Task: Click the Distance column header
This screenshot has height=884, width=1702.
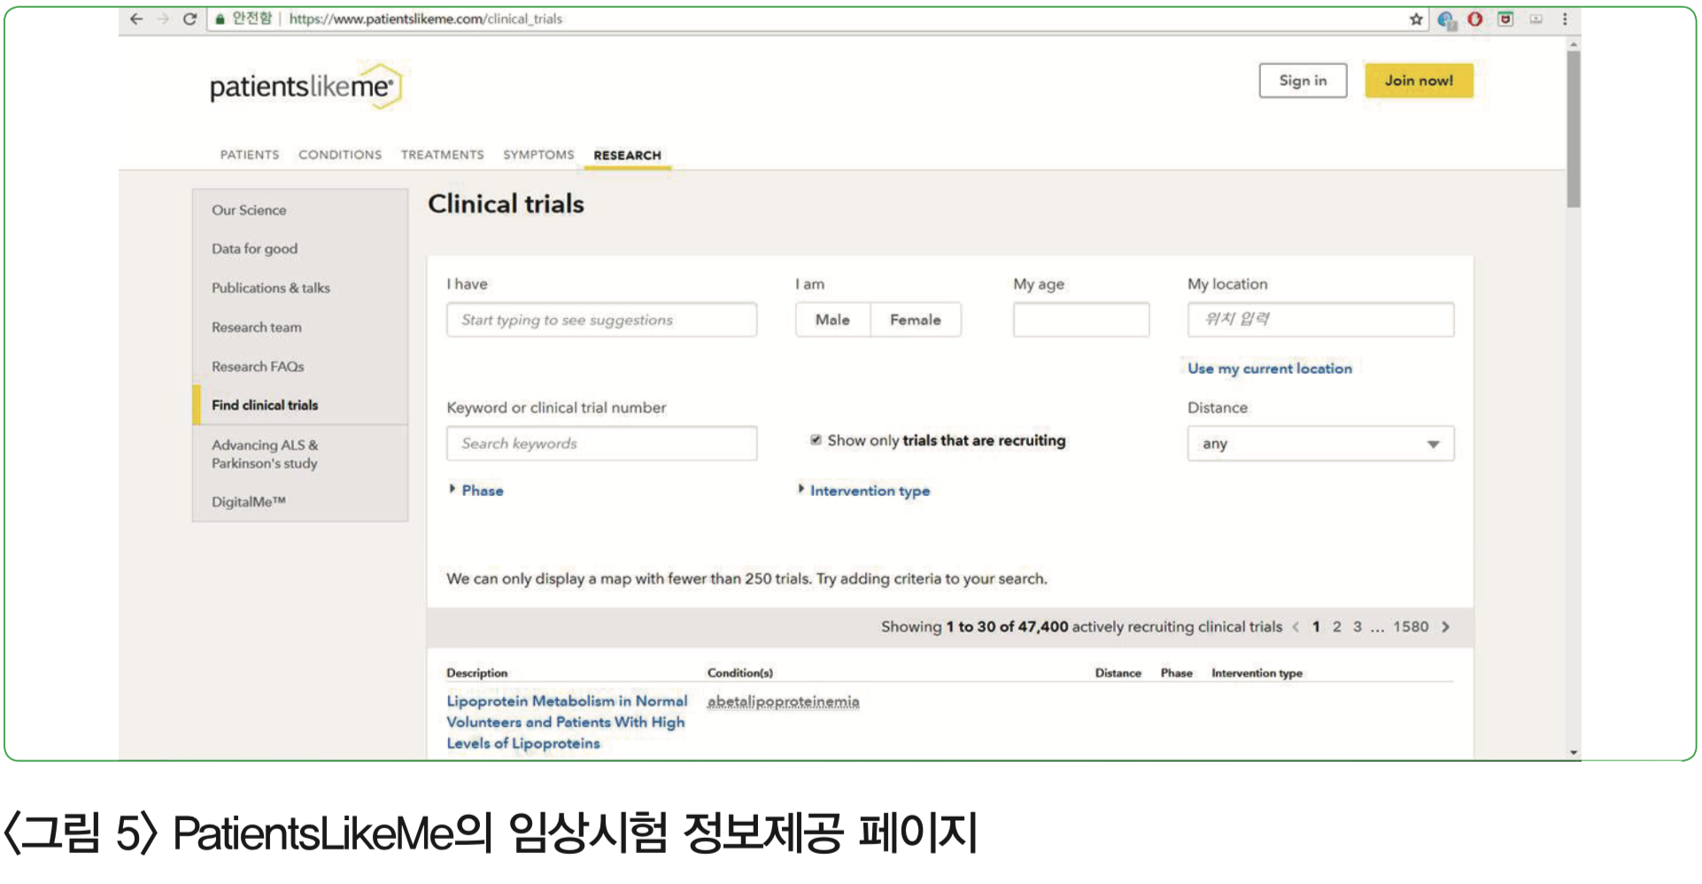Action: [x=1118, y=673]
